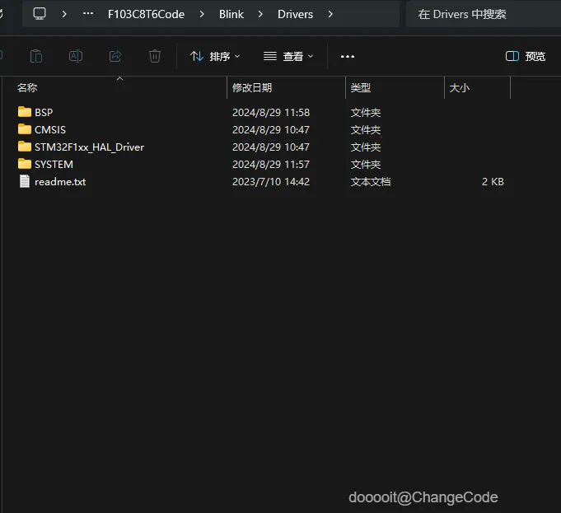Click the Paste toolbar icon

(x=36, y=56)
